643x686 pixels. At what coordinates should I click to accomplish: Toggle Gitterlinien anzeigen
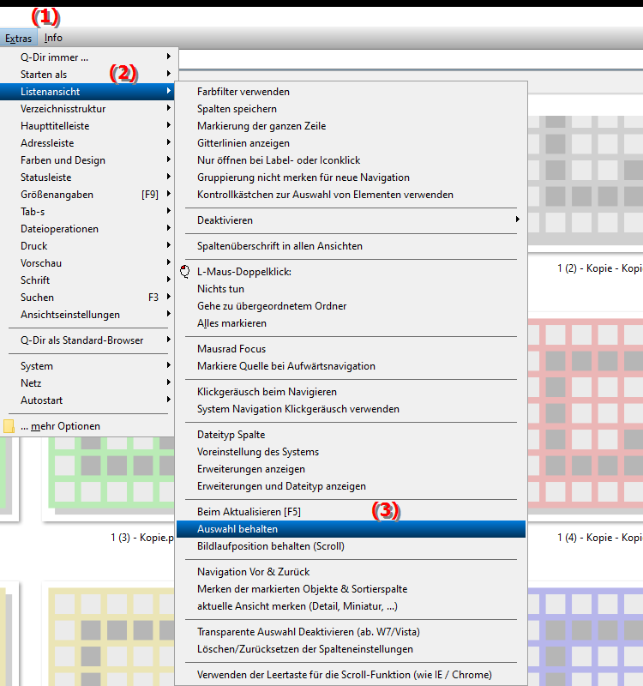coord(351,143)
